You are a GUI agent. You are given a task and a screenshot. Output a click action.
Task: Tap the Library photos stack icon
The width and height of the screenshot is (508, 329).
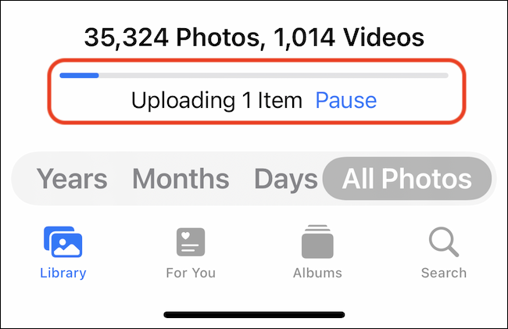[x=63, y=242]
